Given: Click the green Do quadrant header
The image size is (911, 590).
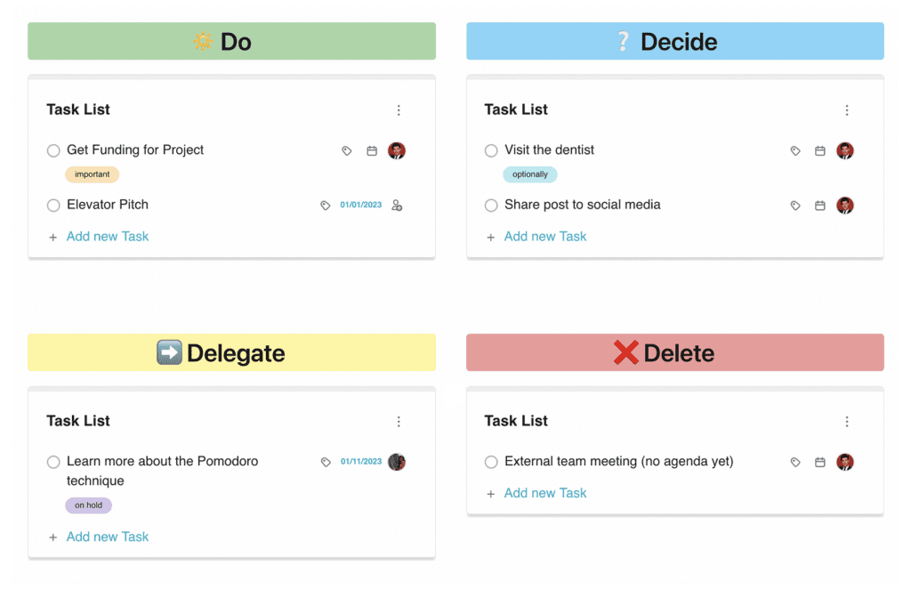Looking at the screenshot, I should (231, 42).
